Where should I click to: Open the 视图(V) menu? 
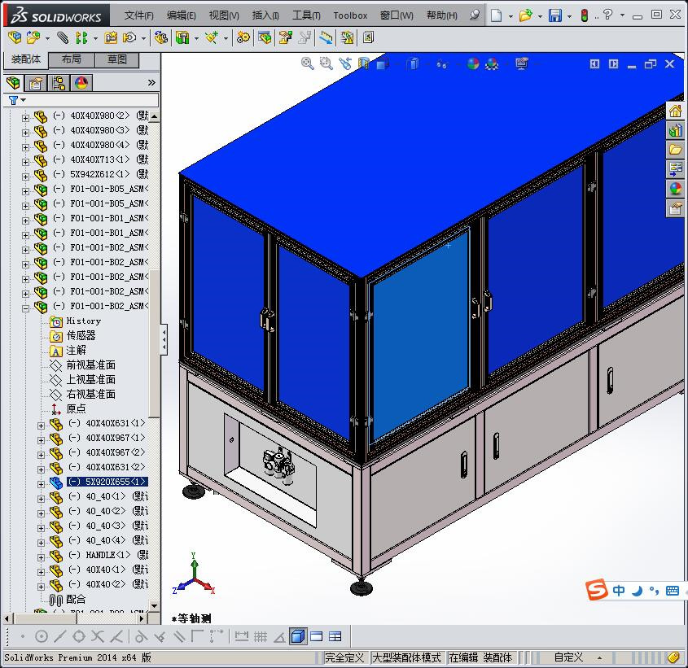[224, 15]
